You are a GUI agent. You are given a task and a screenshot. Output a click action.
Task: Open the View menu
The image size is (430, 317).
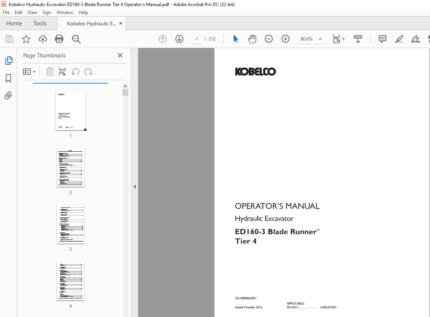[x=32, y=12]
